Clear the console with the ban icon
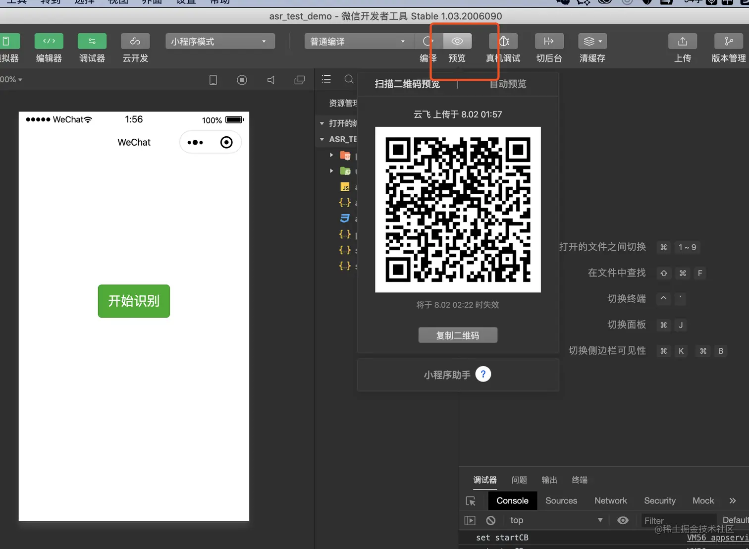Image resolution: width=749 pixels, height=549 pixels. point(490,520)
